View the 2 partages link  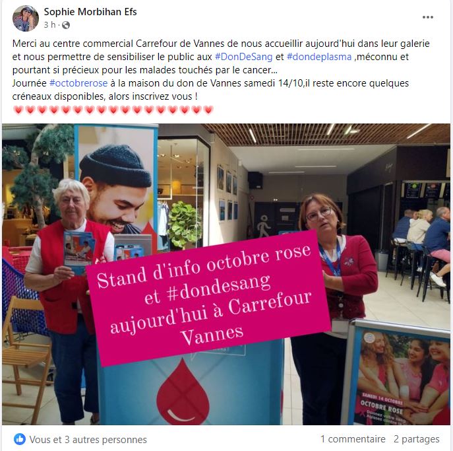pos(416,439)
